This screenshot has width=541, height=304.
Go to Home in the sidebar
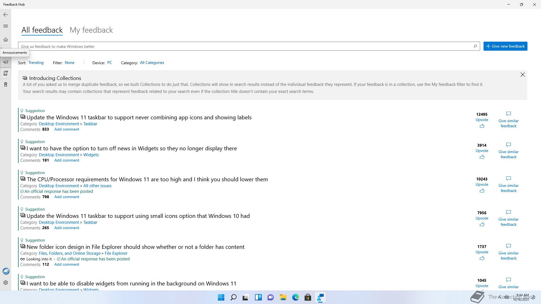coord(6,40)
